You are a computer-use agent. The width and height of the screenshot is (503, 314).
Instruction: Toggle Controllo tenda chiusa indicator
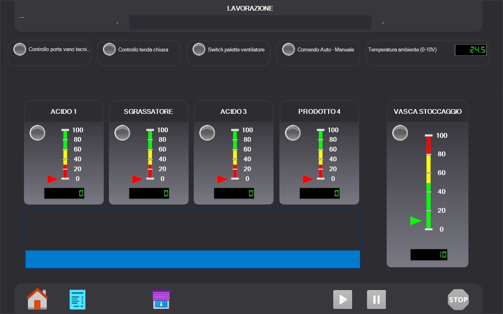point(109,49)
